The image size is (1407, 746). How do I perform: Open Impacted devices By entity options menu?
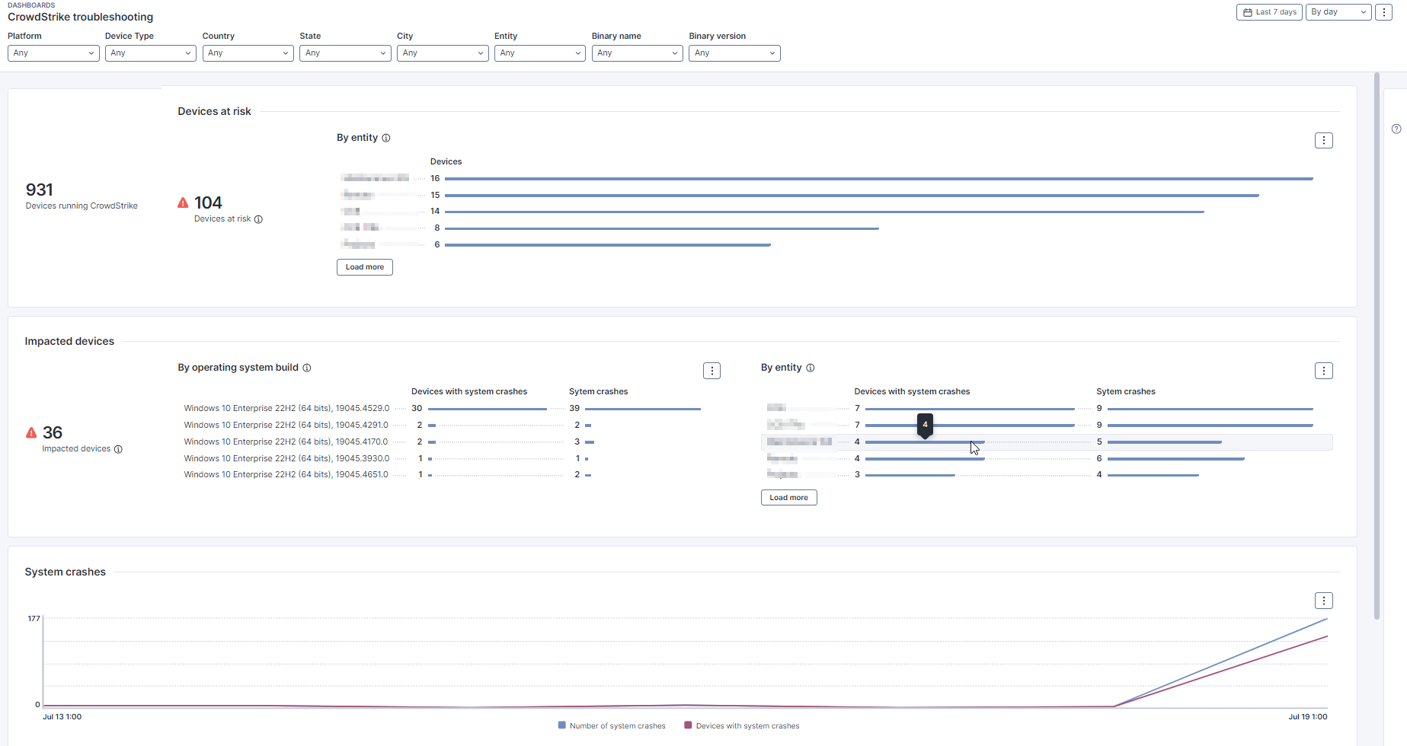pos(1323,371)
